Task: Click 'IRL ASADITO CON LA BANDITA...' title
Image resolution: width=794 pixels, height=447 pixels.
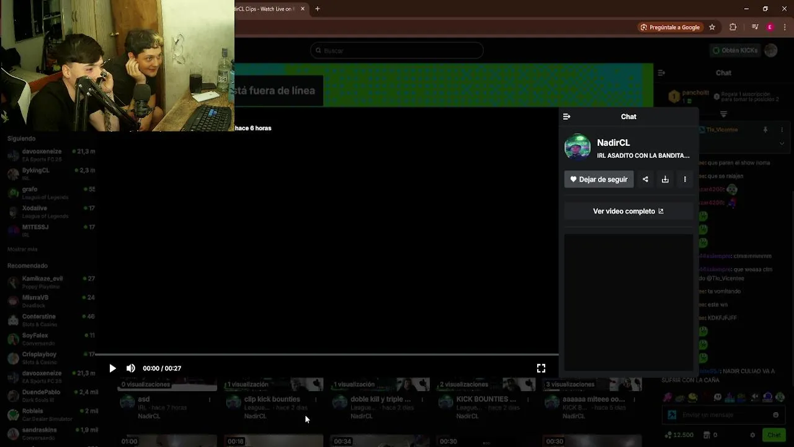Action: tap(643, 156)
